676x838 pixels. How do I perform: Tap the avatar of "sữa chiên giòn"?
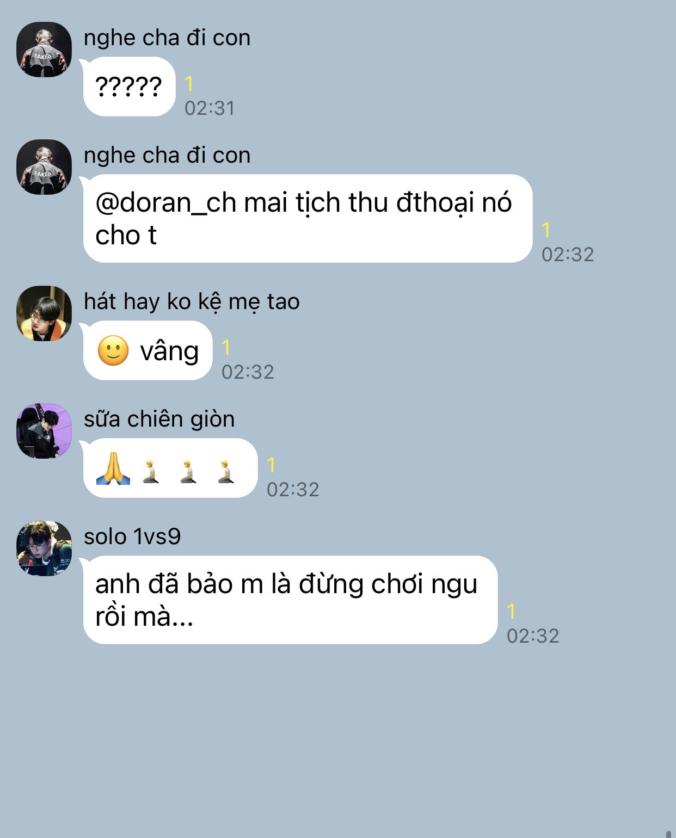(44, 431)
